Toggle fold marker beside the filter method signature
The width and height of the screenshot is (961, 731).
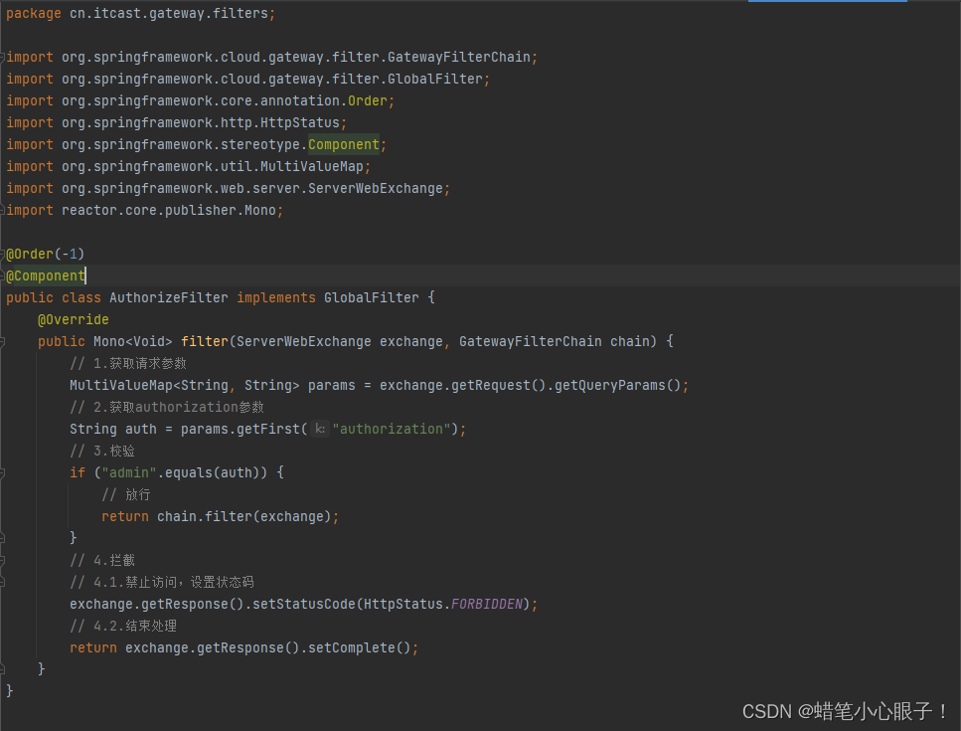pos(2,341)
